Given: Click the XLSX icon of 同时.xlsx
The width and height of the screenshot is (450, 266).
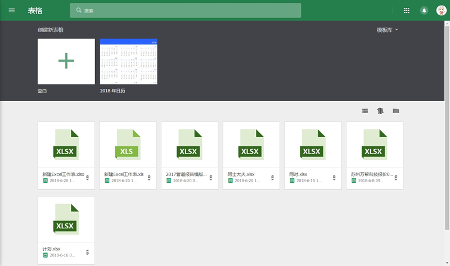Looking at the screenshot, I should pyautogui.click(x=313, y=145).
